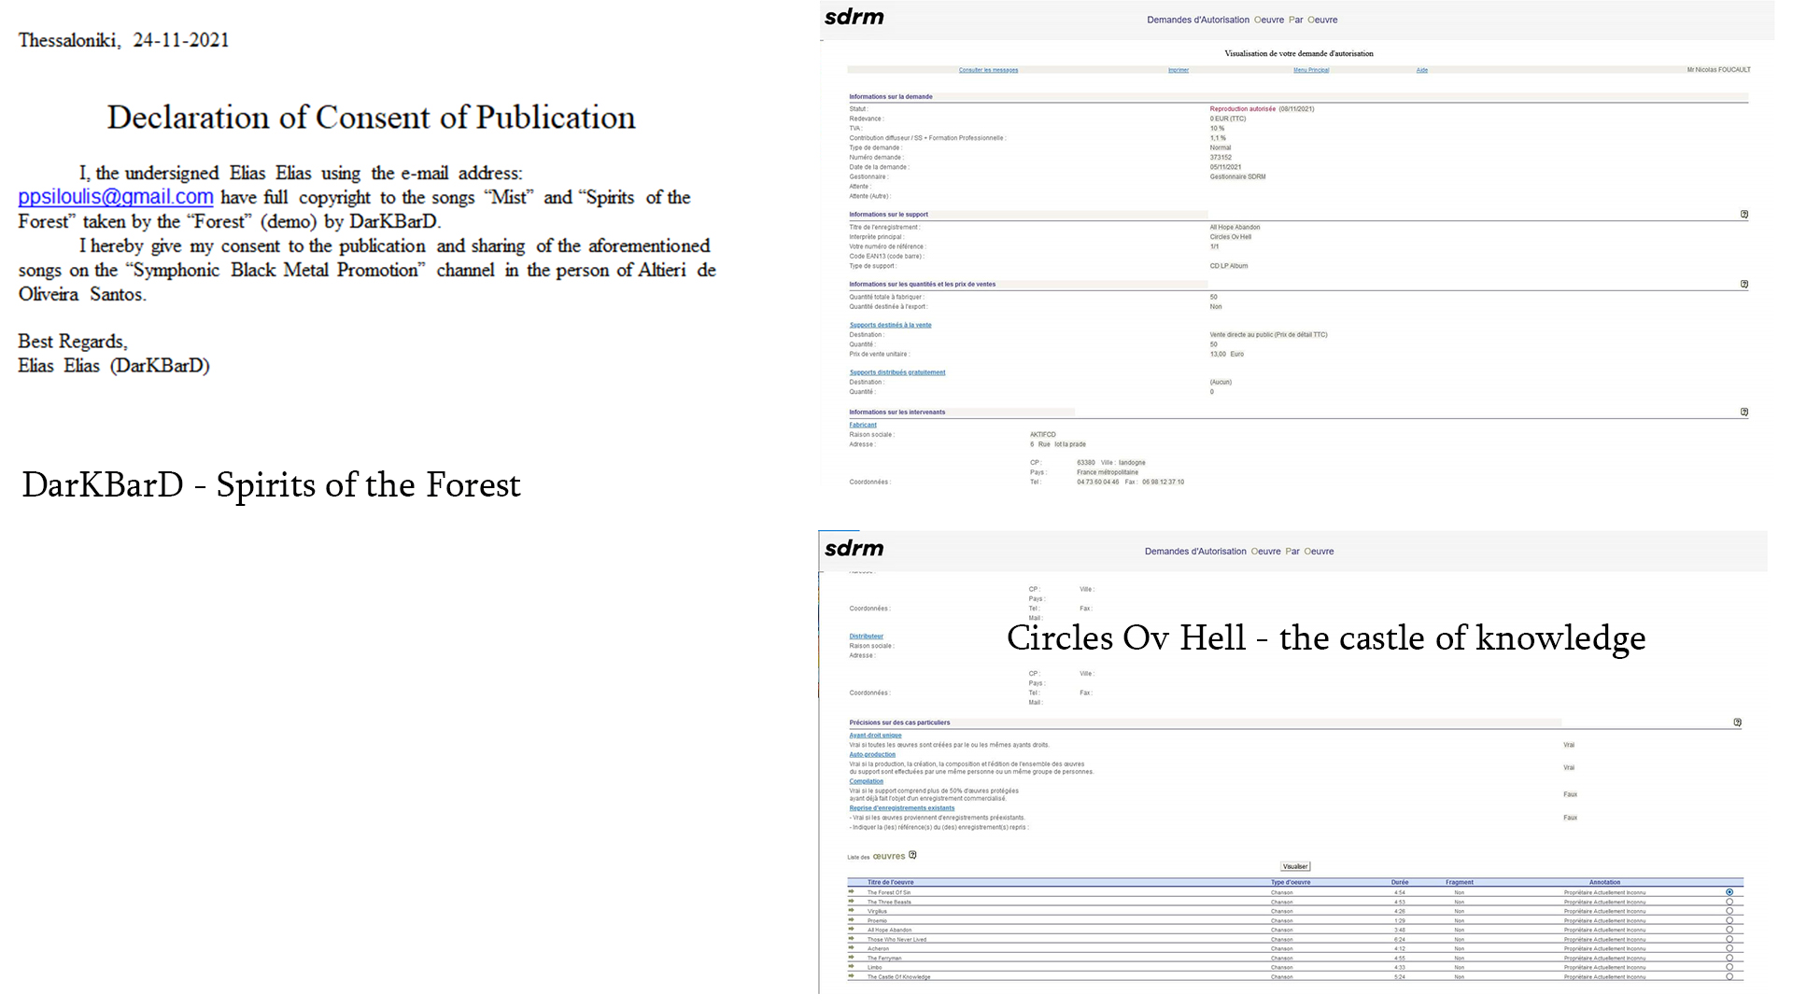Click arrow icon for The Castle Of Knowledge
Viewport: 1793px width, 1008px height.
[851, 976]
